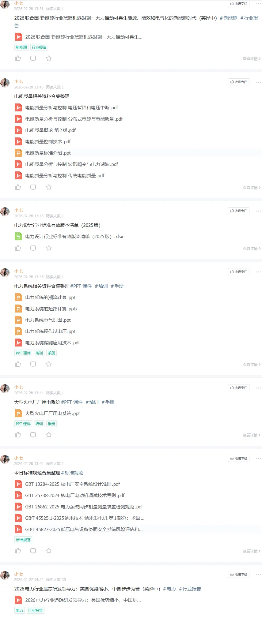Favorite the 电力系统相关资料合集整理 post with star

pos(49,364)
